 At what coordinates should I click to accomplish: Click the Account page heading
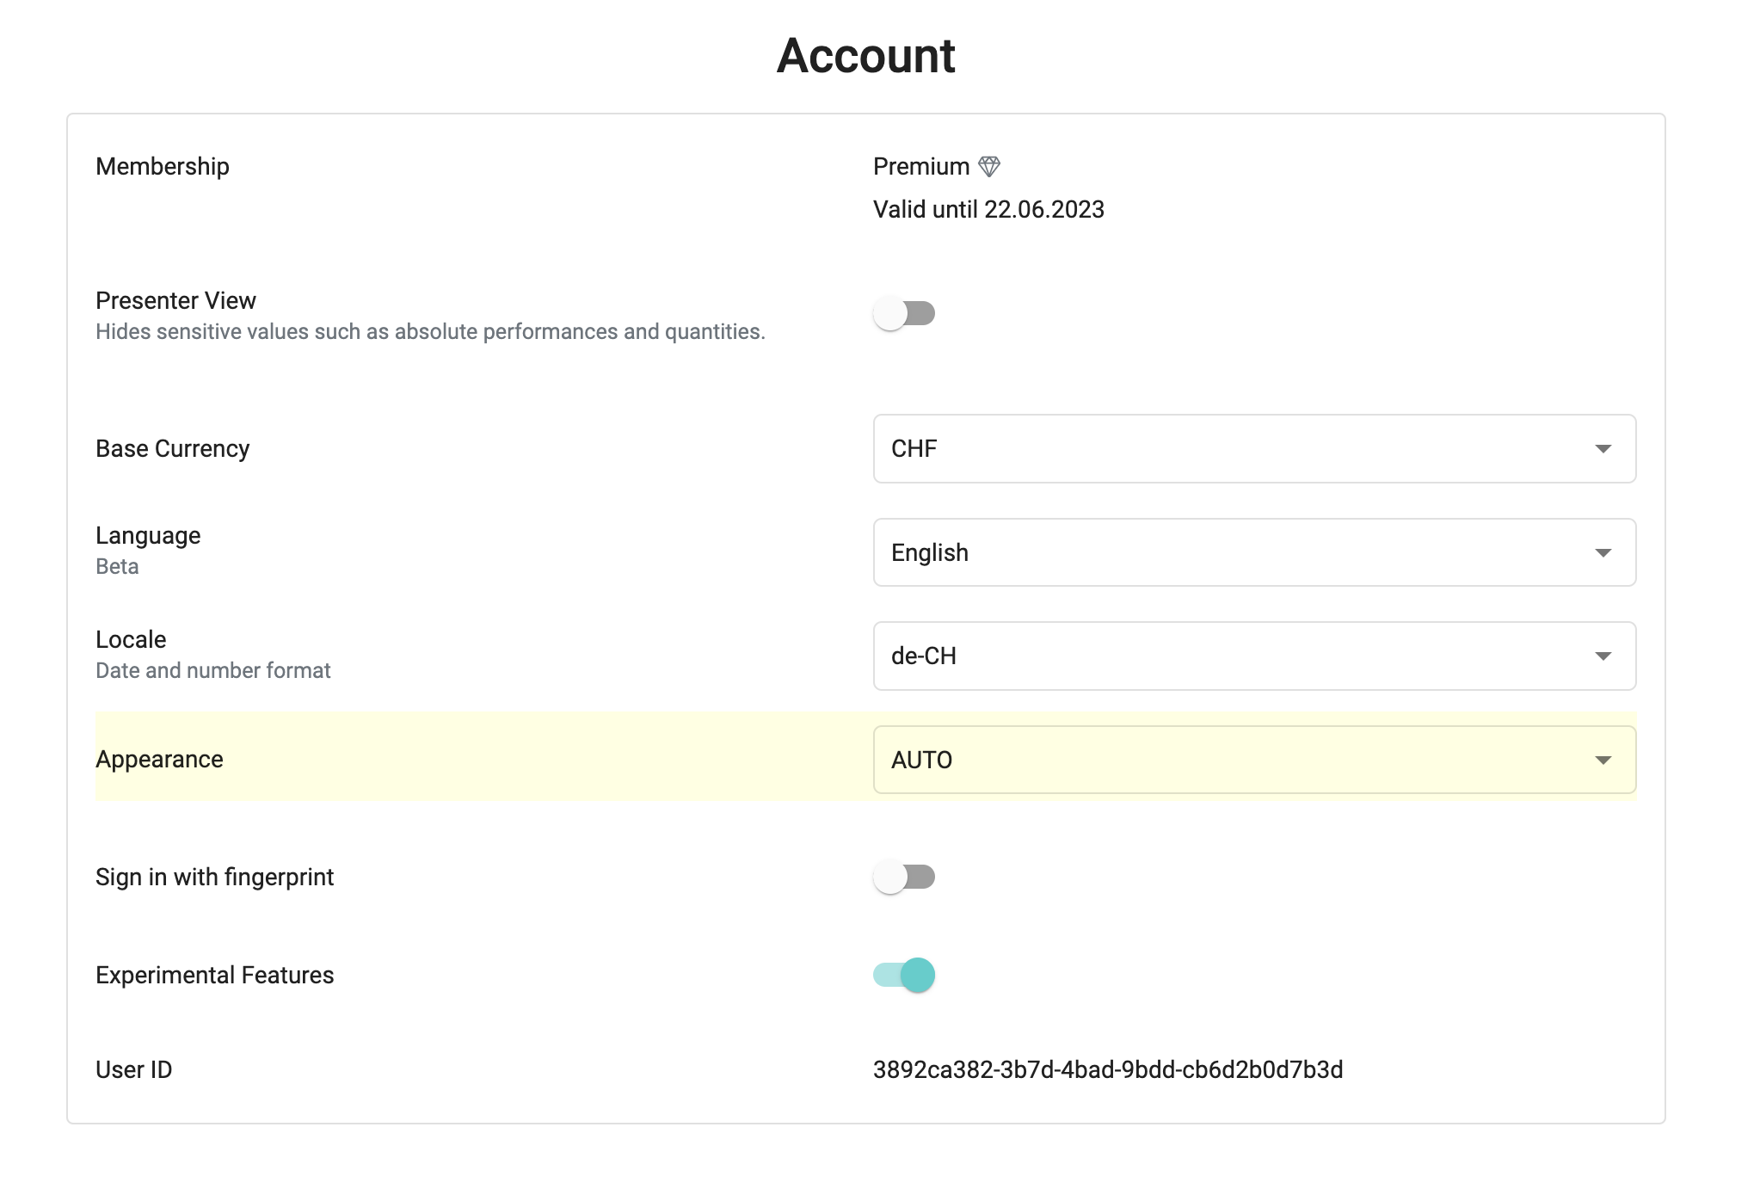pos(865,56)
